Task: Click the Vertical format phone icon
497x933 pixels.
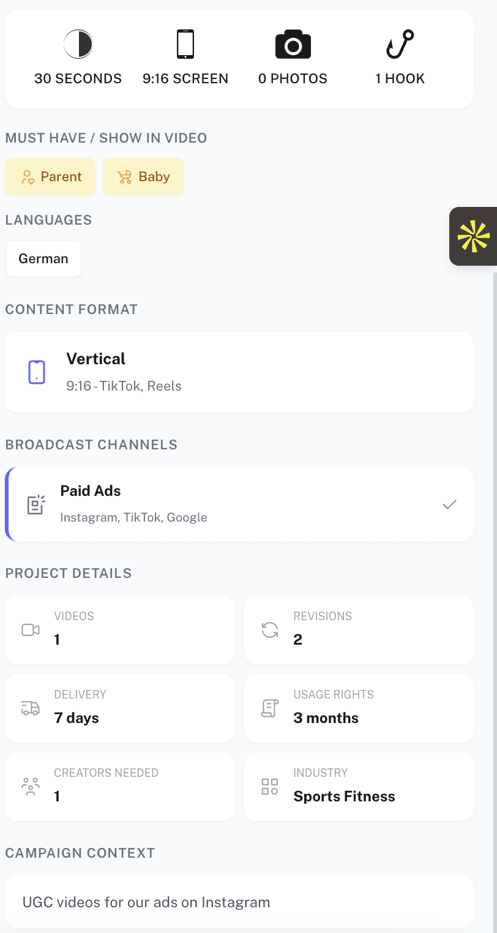Action: click(x=37, y=372)
